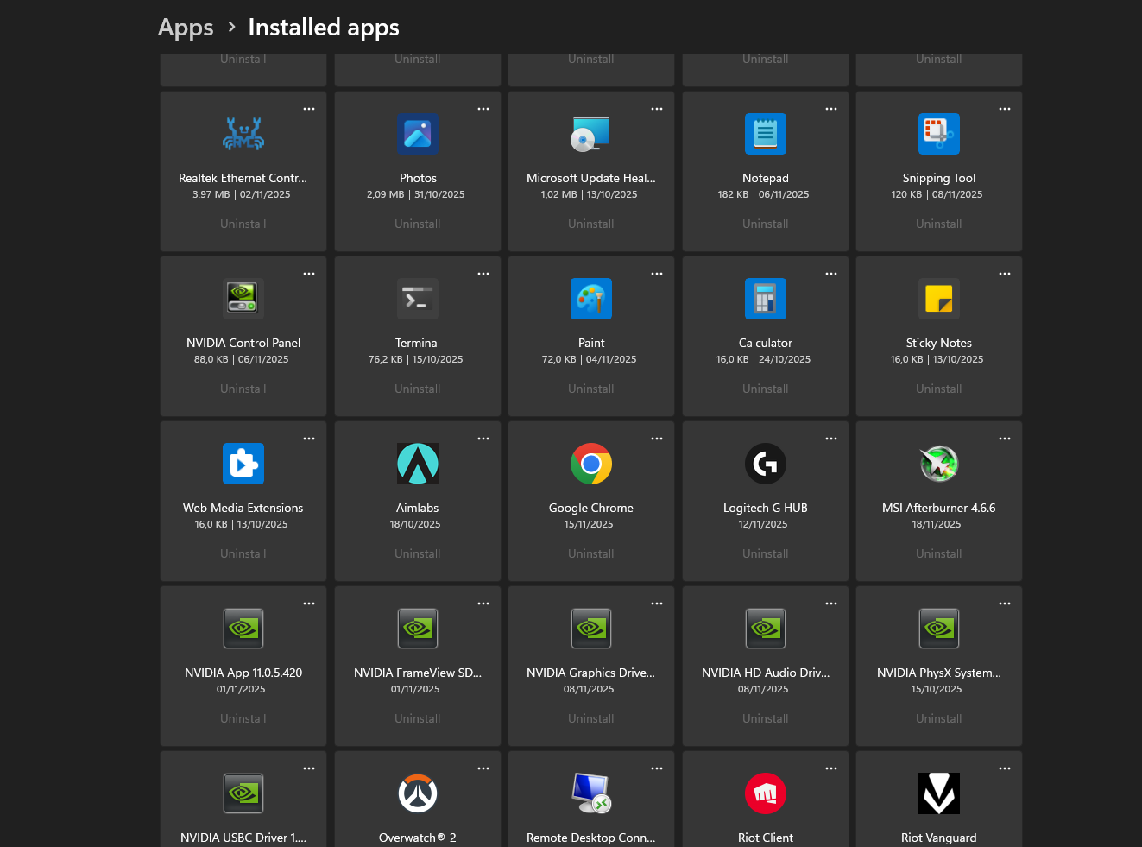
Task: Click the NVIDIA FrameView SDK icon
Action: tap(418, 629)
